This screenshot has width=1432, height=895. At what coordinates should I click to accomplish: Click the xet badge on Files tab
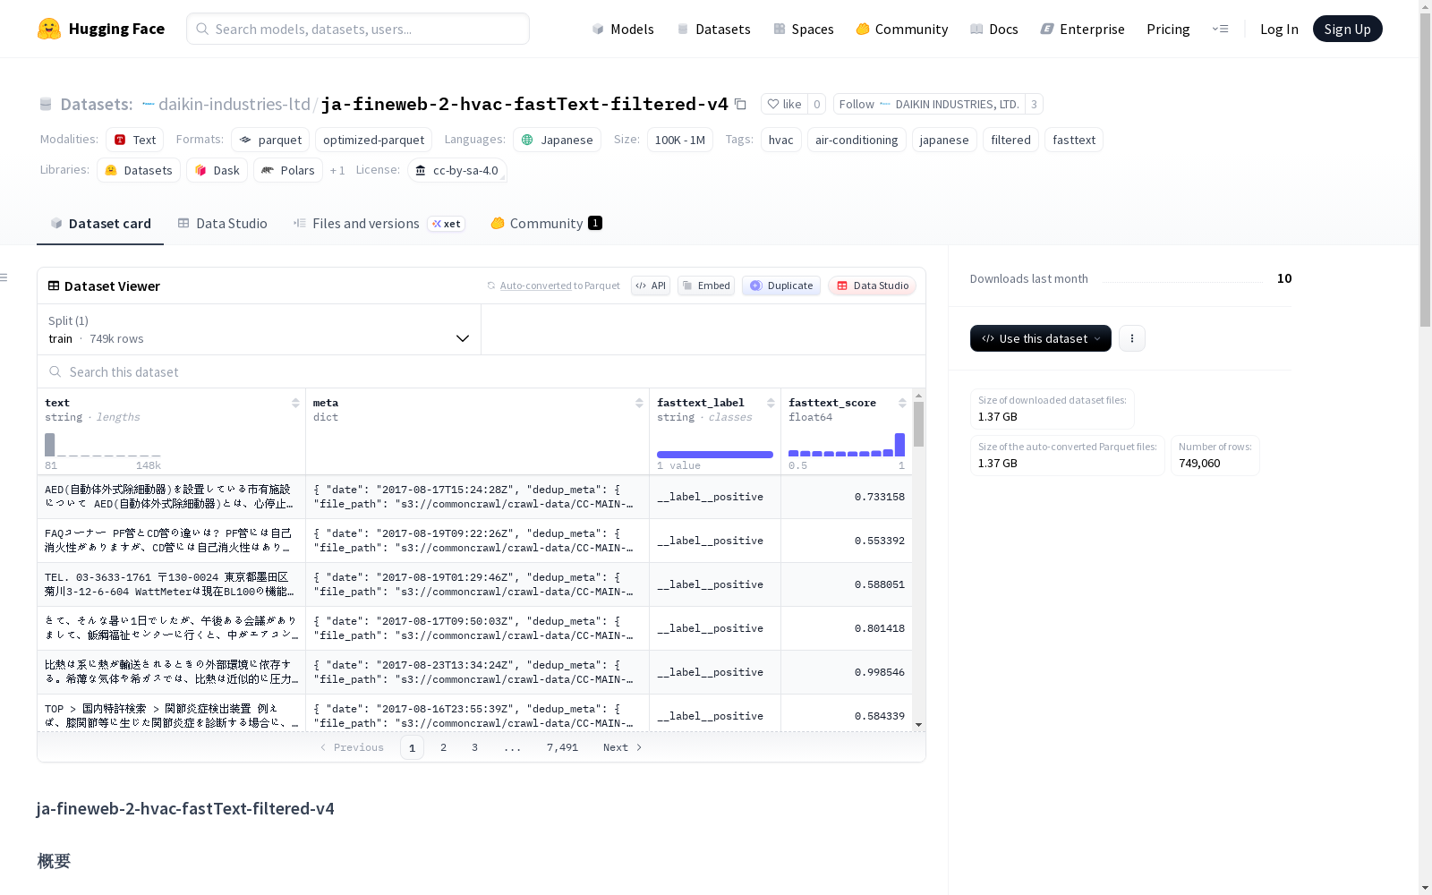pyautogui.click(x=447, y=224)
